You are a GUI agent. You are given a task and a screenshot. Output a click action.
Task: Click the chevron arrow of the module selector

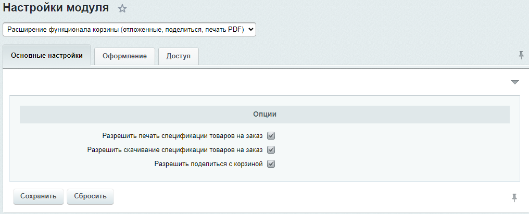pyautogui.click(x=251, y=30)
